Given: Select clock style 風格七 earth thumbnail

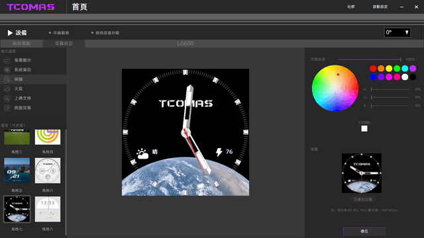Looking at the screenshot, I should [17, 209].
